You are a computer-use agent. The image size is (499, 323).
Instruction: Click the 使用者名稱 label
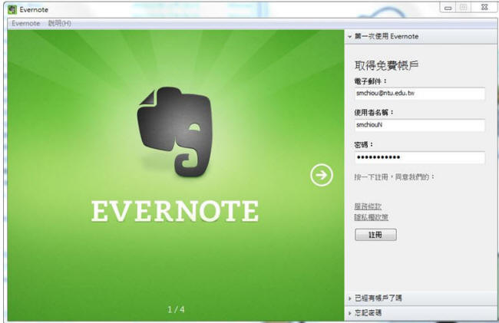374,112
